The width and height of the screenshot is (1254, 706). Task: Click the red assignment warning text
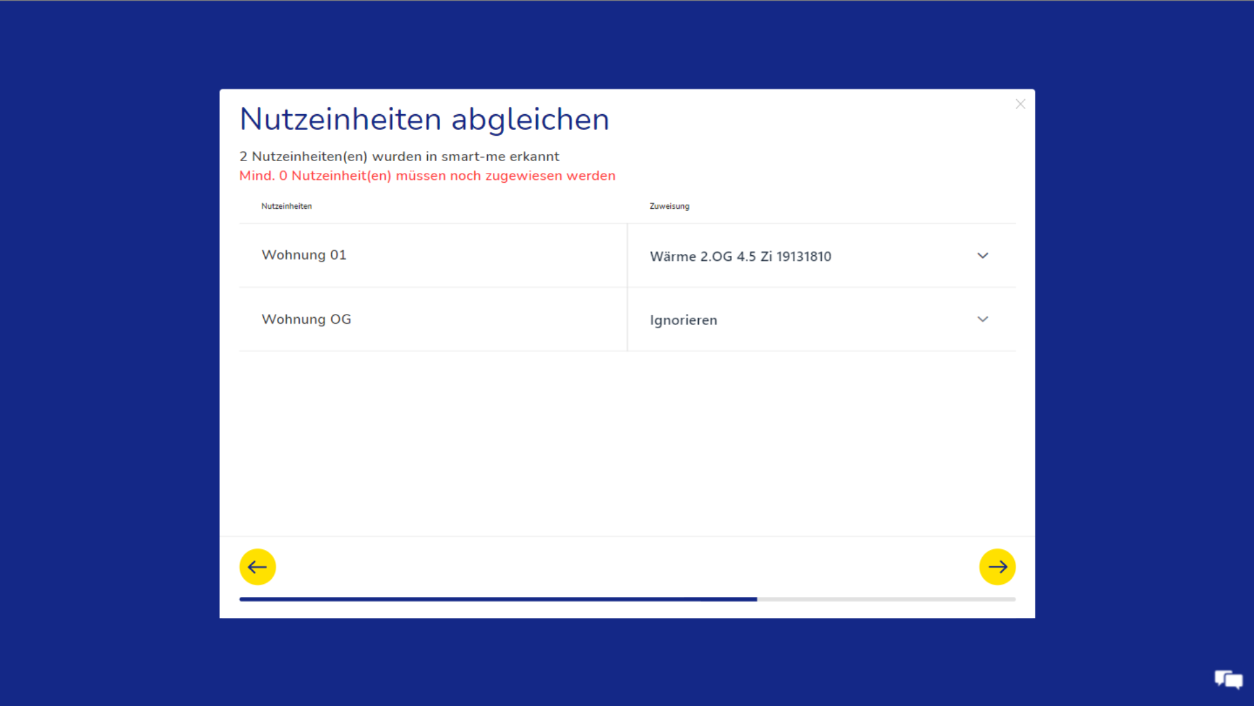click(x=427, y=176)
